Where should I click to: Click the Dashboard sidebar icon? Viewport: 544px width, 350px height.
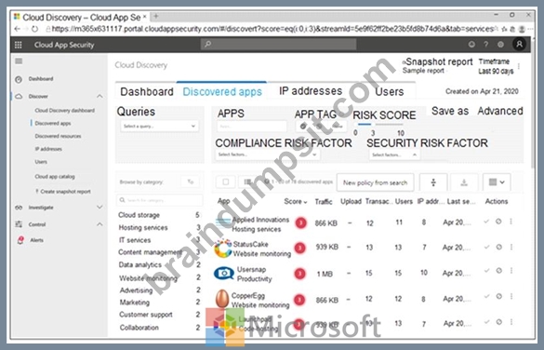pyautogui.click(x=19, y=79)
